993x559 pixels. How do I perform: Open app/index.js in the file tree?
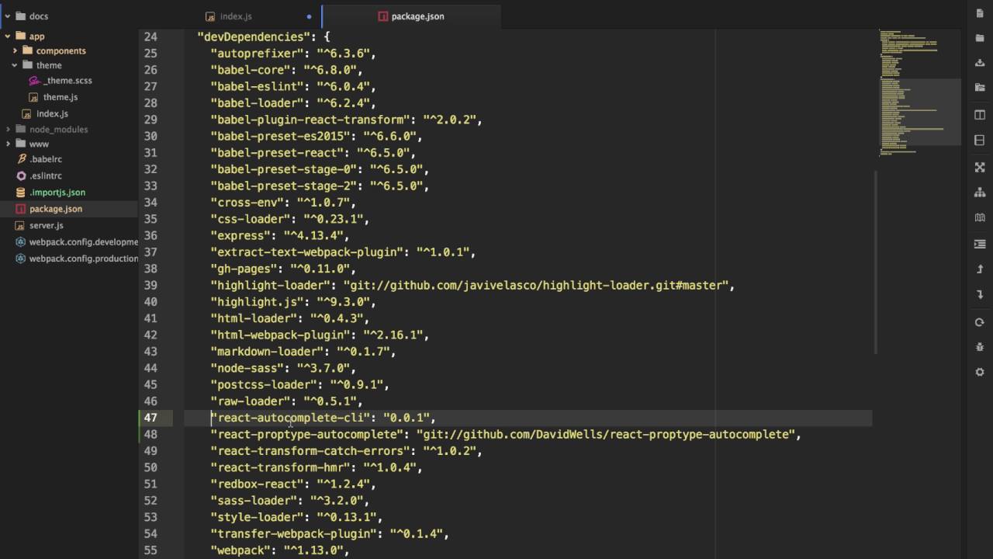click(x=52, y=113)
